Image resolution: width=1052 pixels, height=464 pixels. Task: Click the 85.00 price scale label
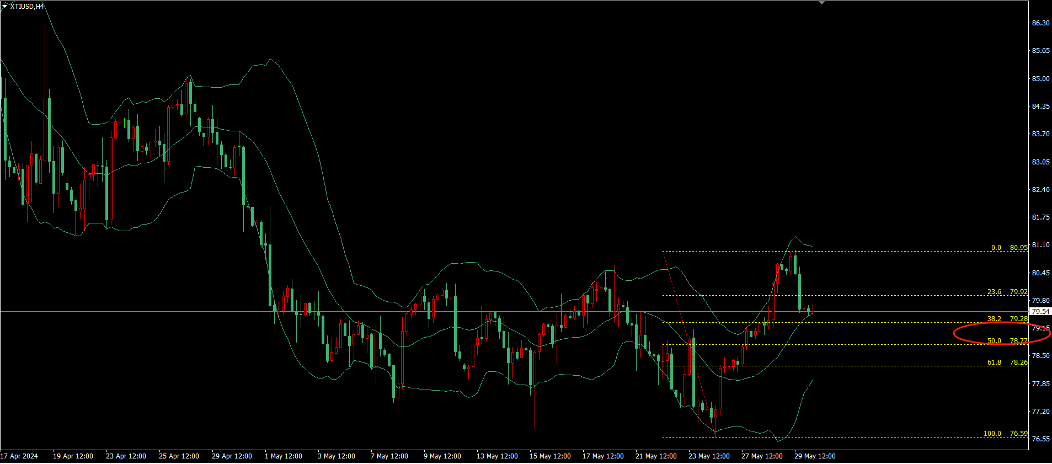(x=1040, y=79)
